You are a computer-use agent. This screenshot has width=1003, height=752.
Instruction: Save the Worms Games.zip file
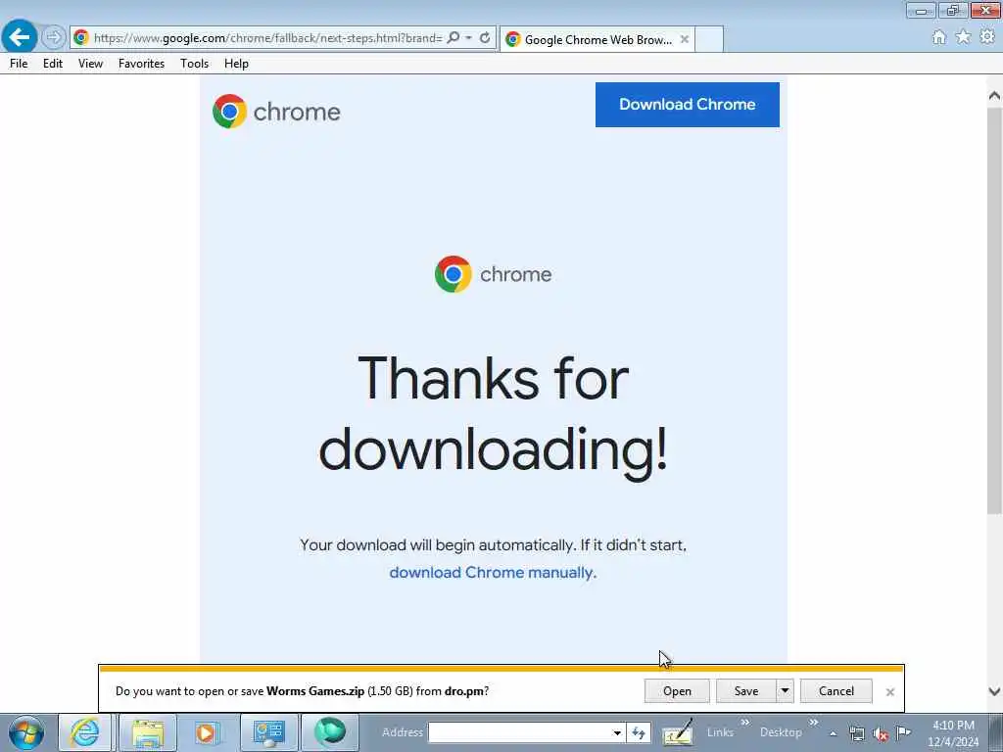(x=745, y=690)
